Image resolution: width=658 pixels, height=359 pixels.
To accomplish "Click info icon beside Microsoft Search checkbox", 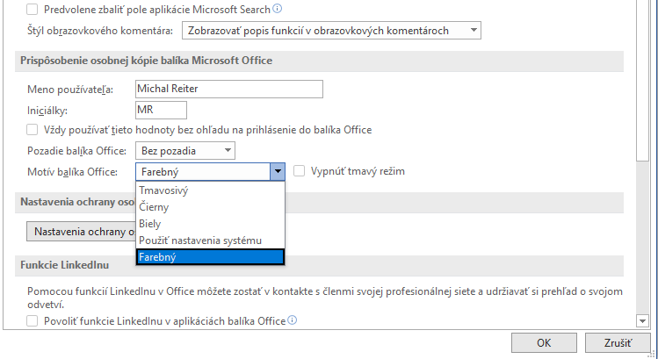I will pyautogui.click(x=278, y=10).
